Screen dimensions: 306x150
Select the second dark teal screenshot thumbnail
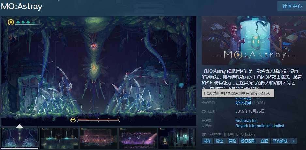(x=59, y=138)
